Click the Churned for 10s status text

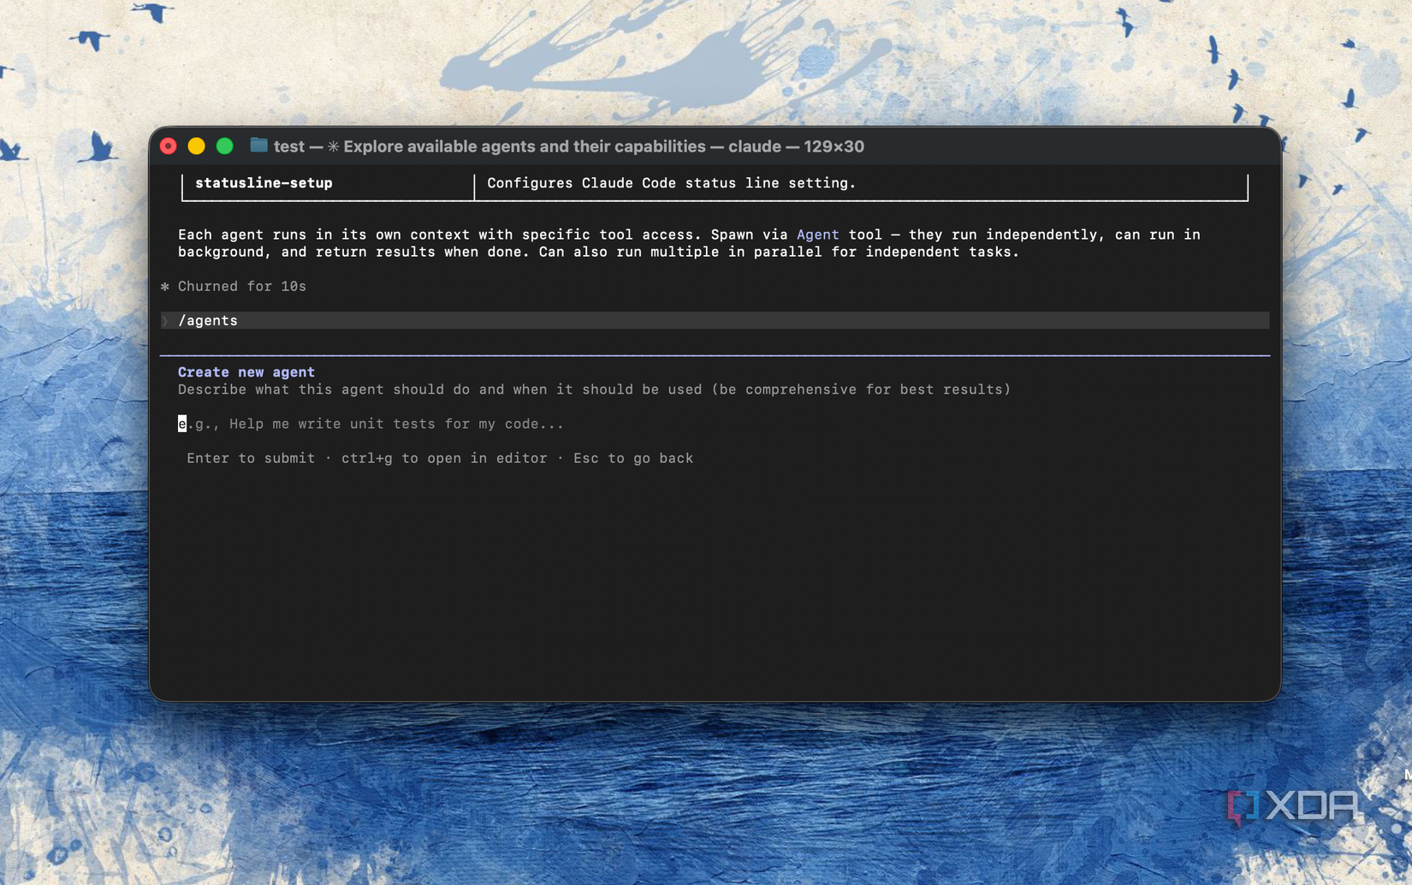[242, 287]
